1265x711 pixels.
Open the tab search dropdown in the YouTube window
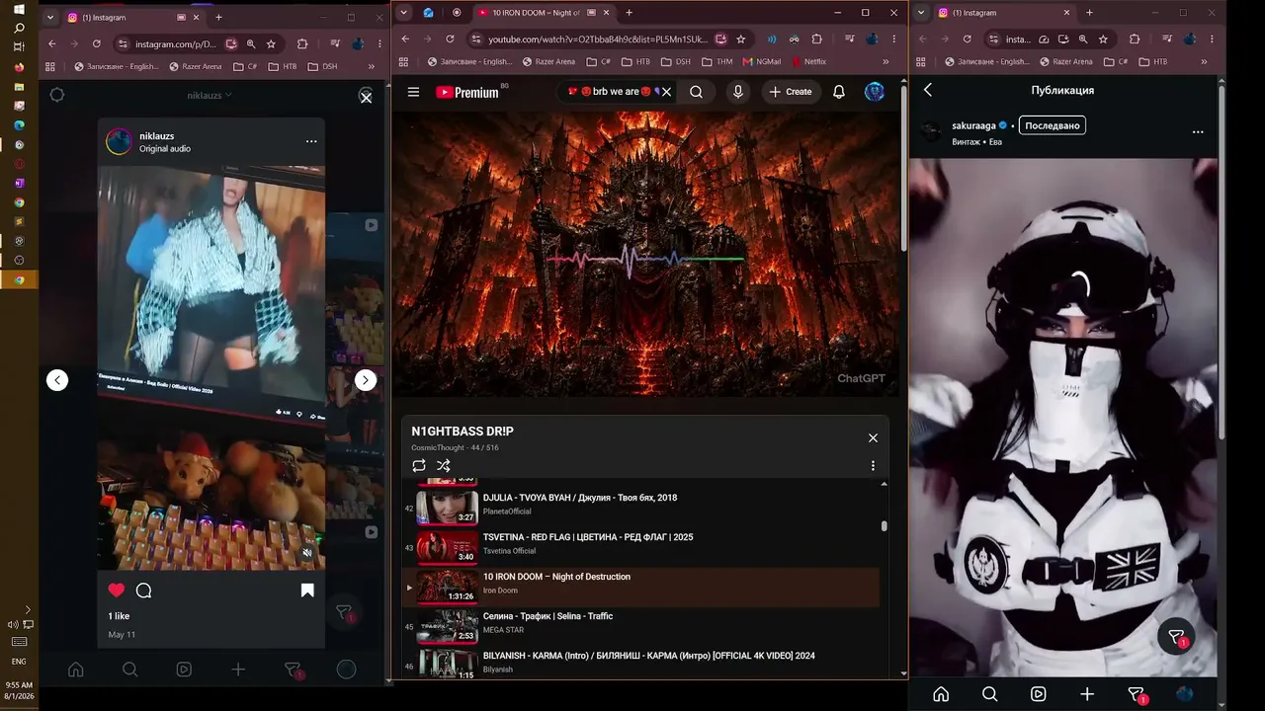coord(403,13)
